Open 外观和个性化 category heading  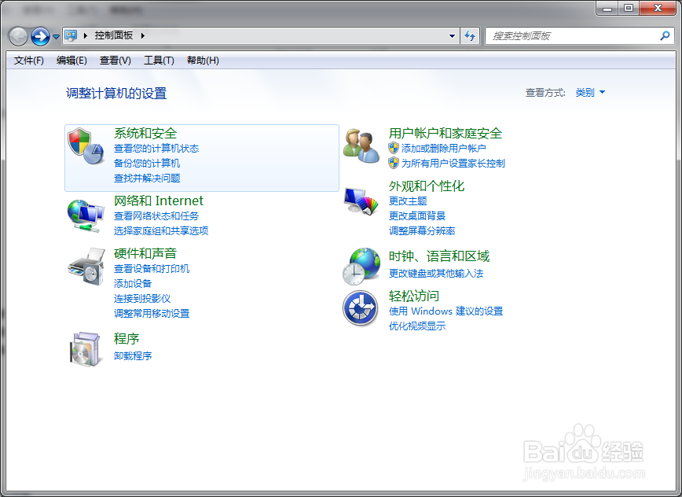tap(427, 186)
